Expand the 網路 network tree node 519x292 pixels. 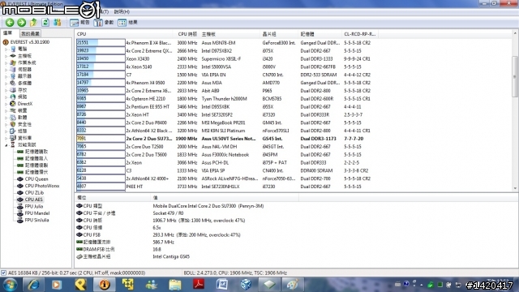pos(6,97)
